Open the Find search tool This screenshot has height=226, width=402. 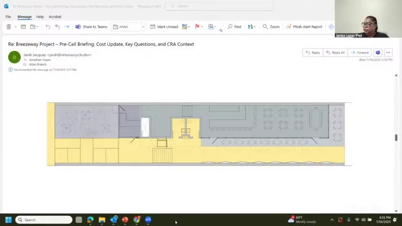tap(234, 26)
